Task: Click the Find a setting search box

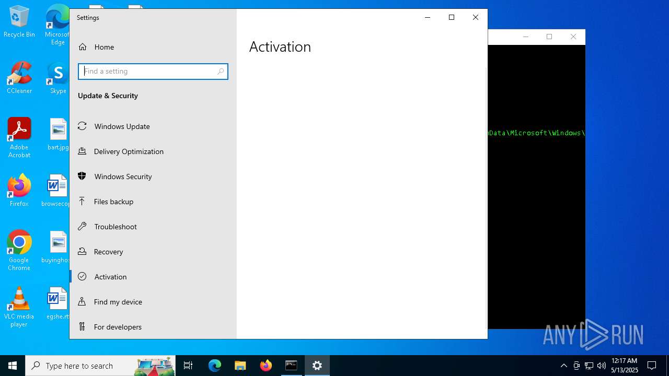Action: coord(153,72)
